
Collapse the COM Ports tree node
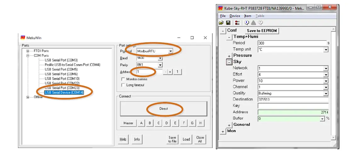click(28, 56)
